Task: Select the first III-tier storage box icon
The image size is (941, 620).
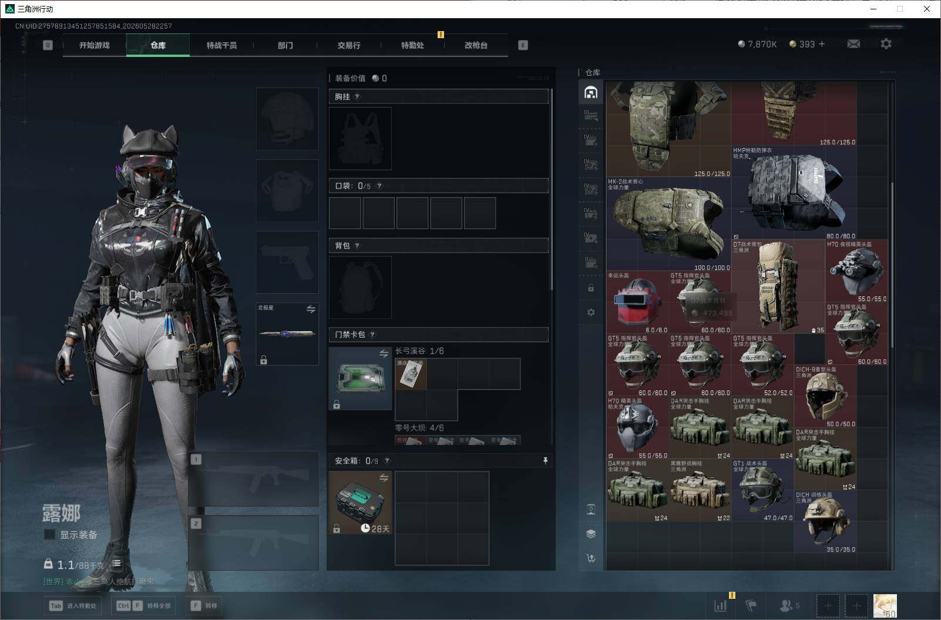Action: (x=591, y=116)
